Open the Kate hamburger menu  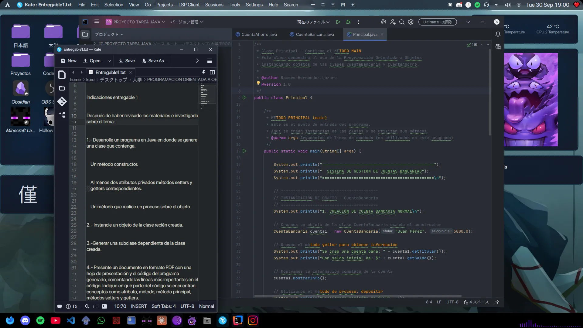(x=209, y=61)
